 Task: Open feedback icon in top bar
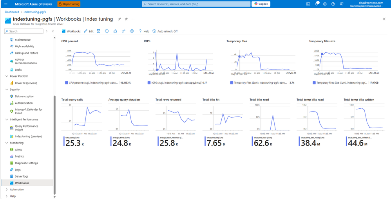341,4
